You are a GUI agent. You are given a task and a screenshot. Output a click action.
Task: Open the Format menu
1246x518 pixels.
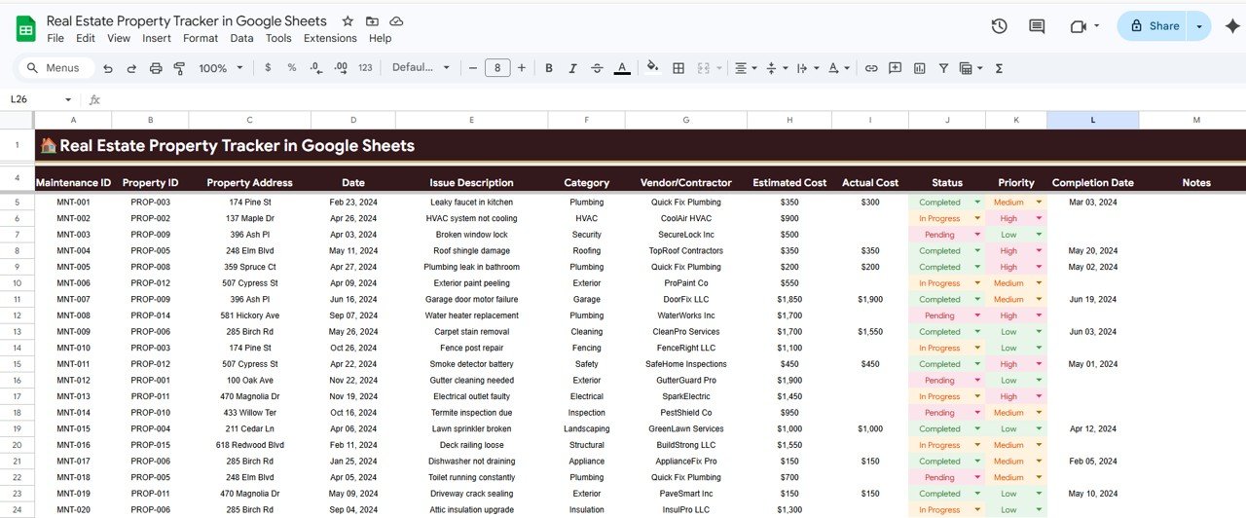click(201, 38)
